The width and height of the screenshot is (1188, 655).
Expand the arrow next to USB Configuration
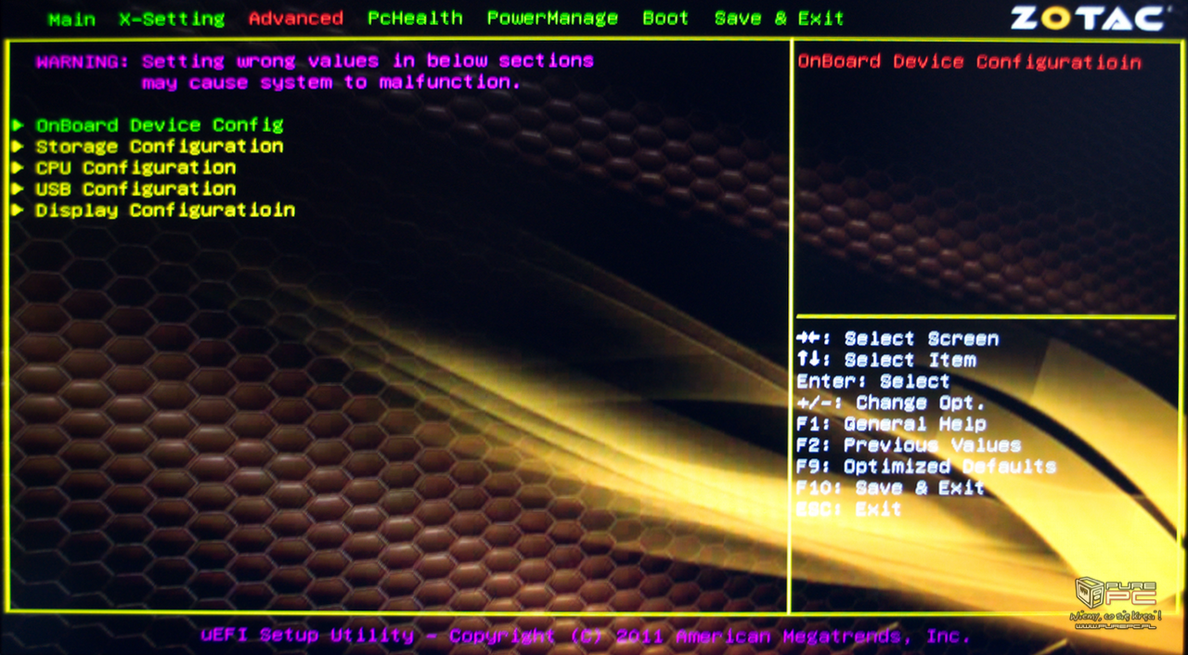(19, 189)
